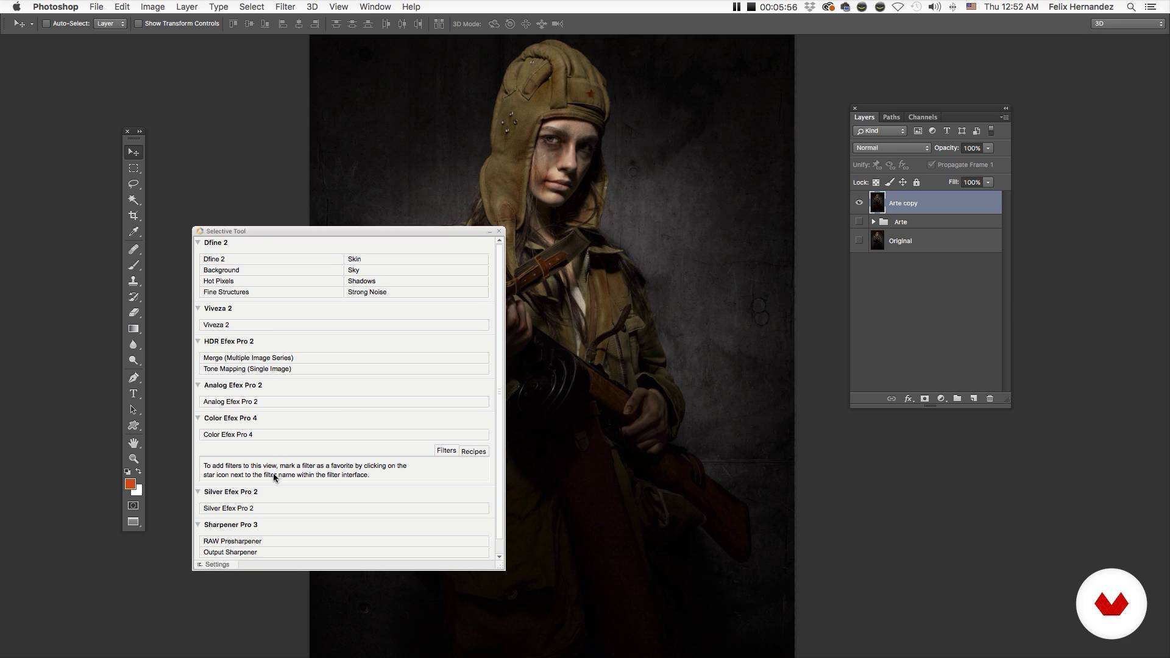
Task: Click the Skin noise reduction button
Action: tap(416, 259)
